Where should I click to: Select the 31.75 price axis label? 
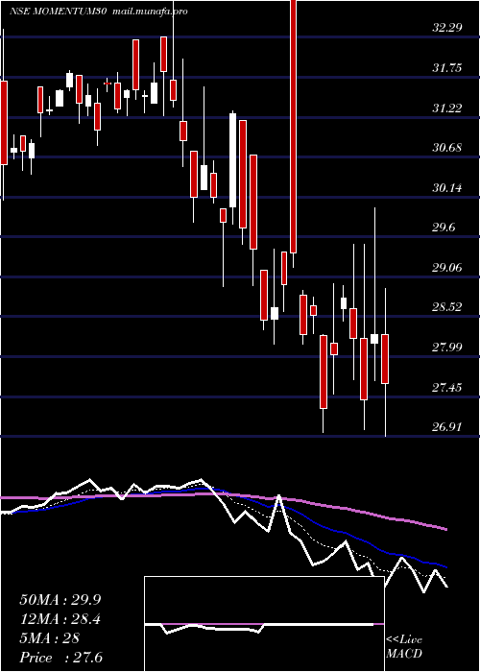[x=447, y=68]
